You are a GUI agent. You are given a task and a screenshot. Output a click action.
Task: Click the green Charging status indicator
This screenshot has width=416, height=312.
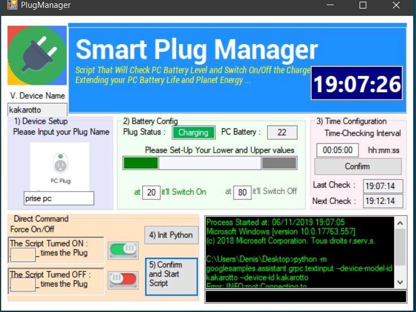pos(194,133)
